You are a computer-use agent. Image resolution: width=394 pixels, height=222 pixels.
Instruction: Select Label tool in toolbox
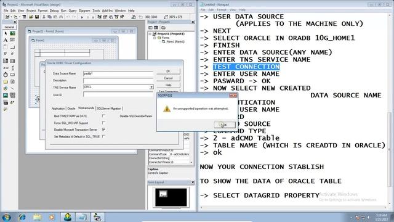pos(6,40)
